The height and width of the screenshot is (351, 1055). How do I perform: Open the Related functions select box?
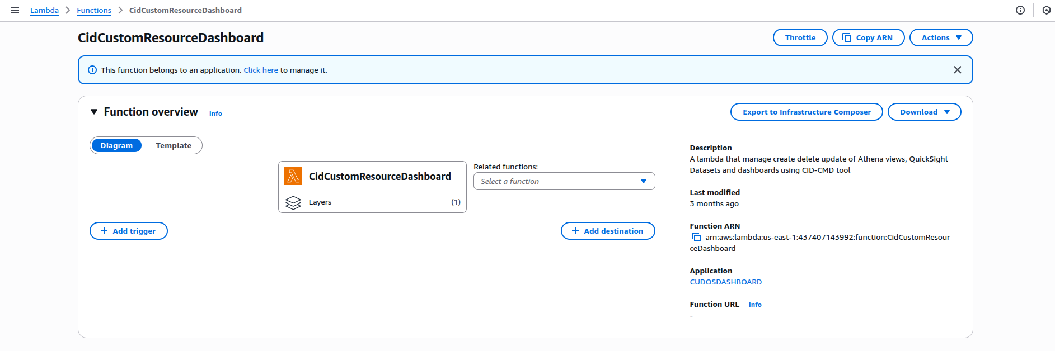(x=564, y=181)
